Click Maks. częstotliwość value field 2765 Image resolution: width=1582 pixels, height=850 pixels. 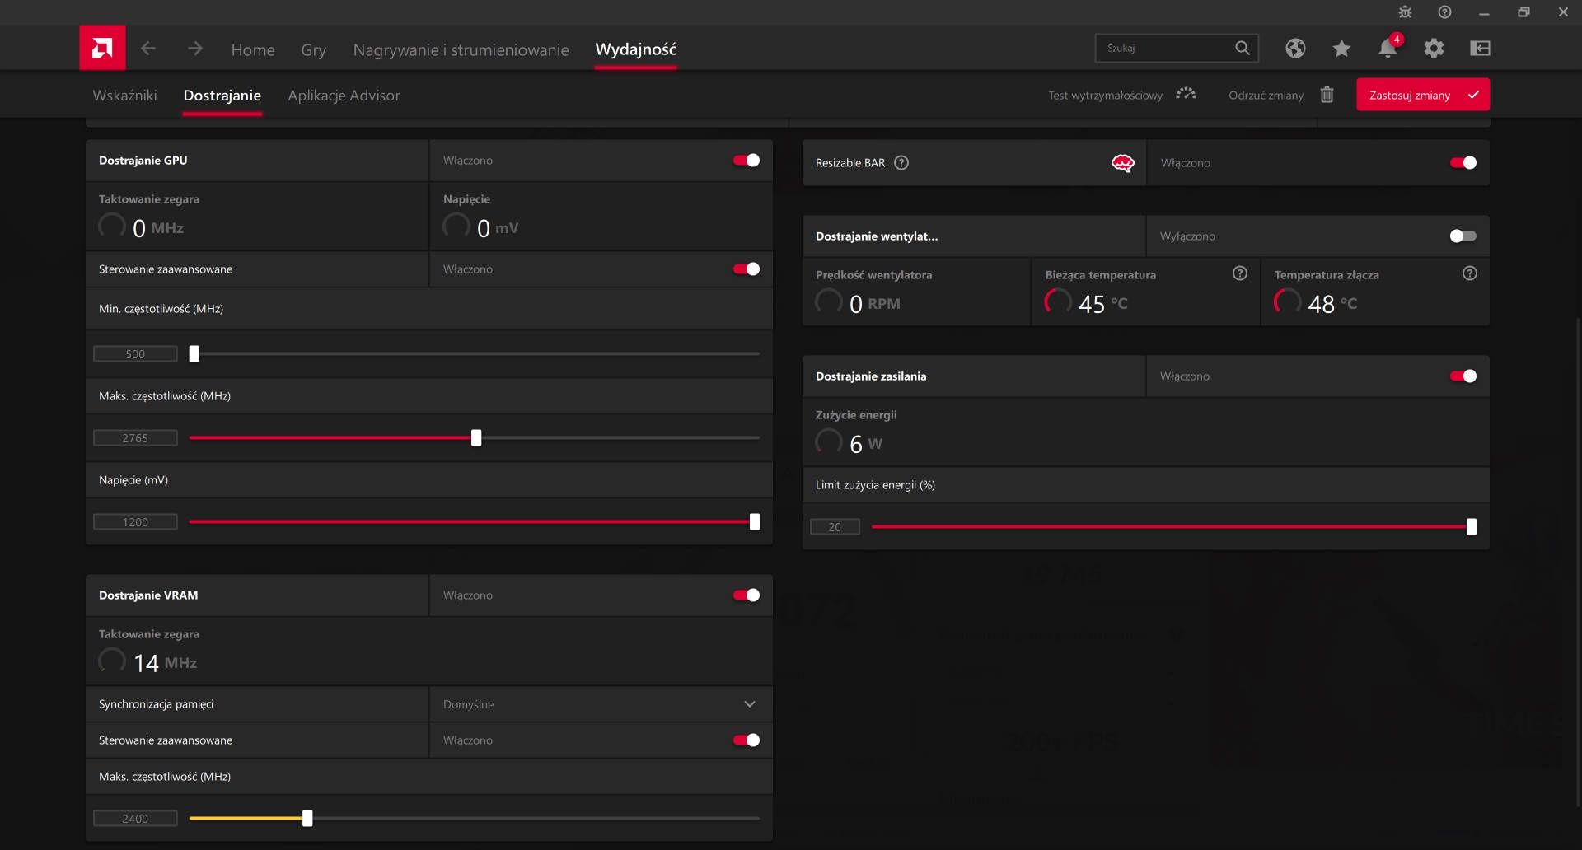pos(135,438)
